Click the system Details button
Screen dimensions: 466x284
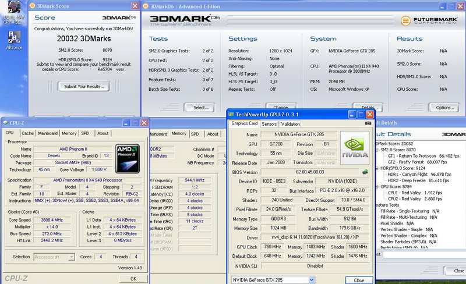[x=369, y=107]
